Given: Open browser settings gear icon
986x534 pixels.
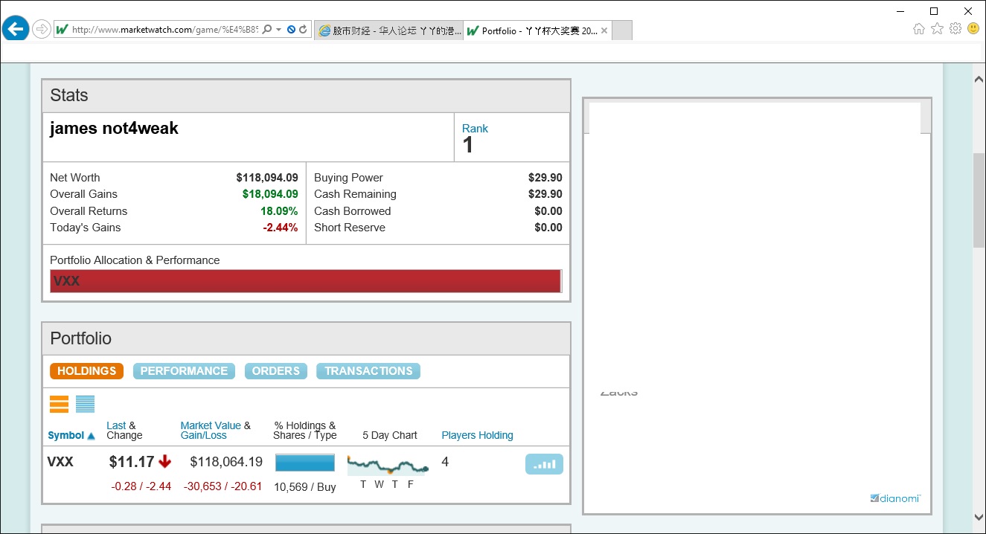Looking at the screenshot, I should [x=955, y=29].
